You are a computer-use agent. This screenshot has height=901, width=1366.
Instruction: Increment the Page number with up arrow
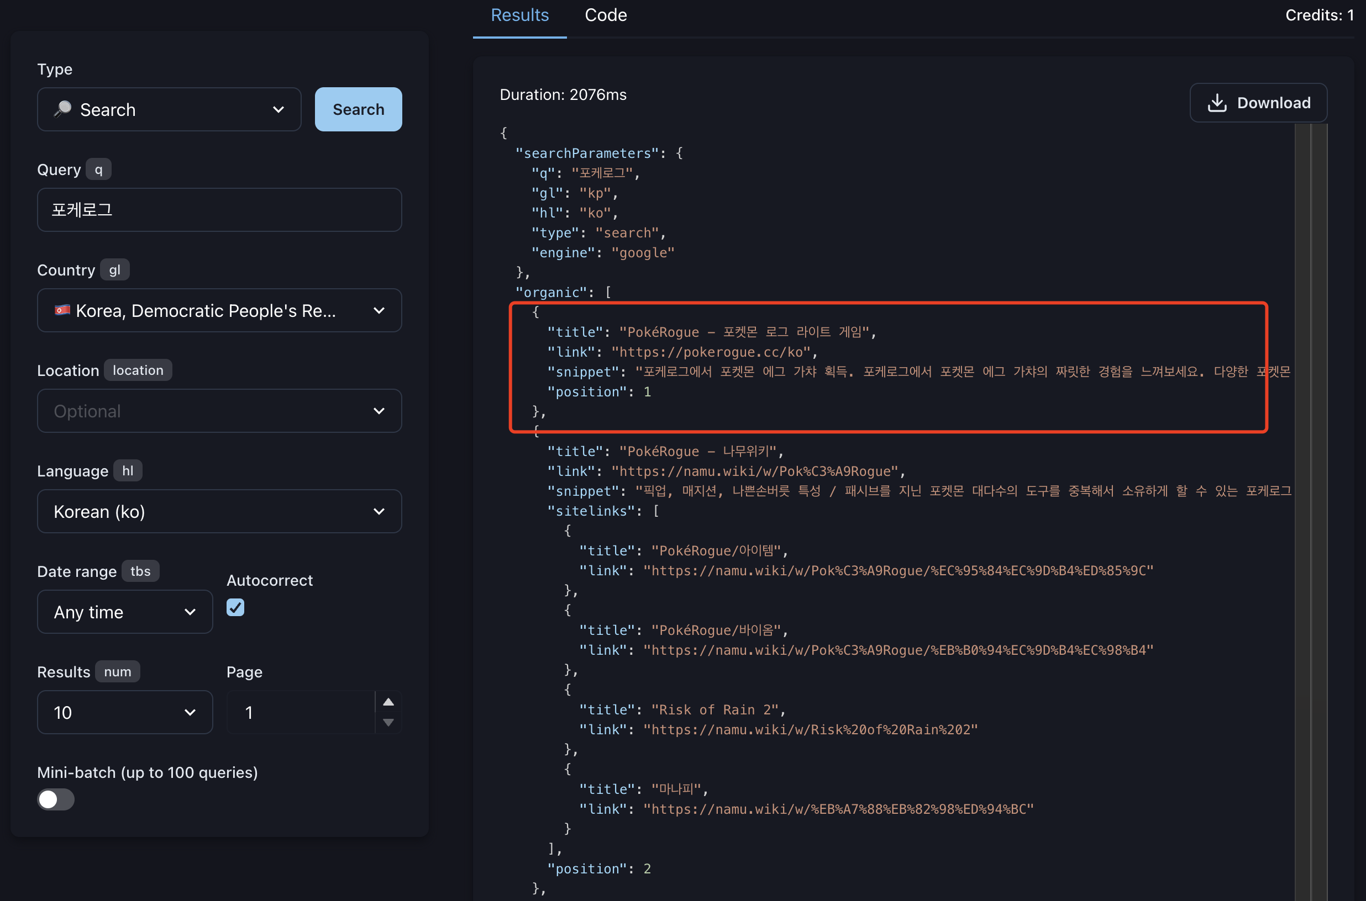pyautogui.click(x=388, y=702)
